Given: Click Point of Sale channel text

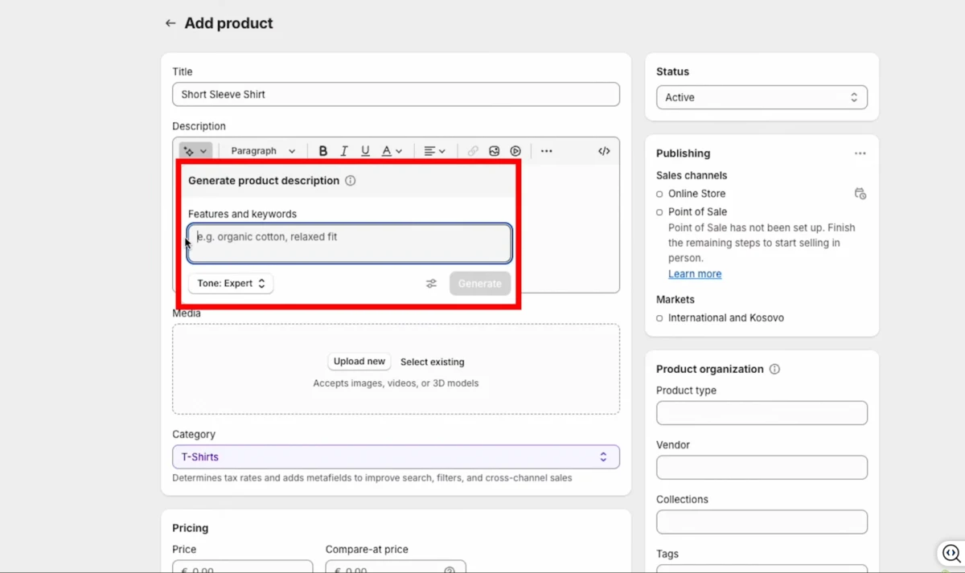Looking at the screenshot, I should (x=697, y=212).
